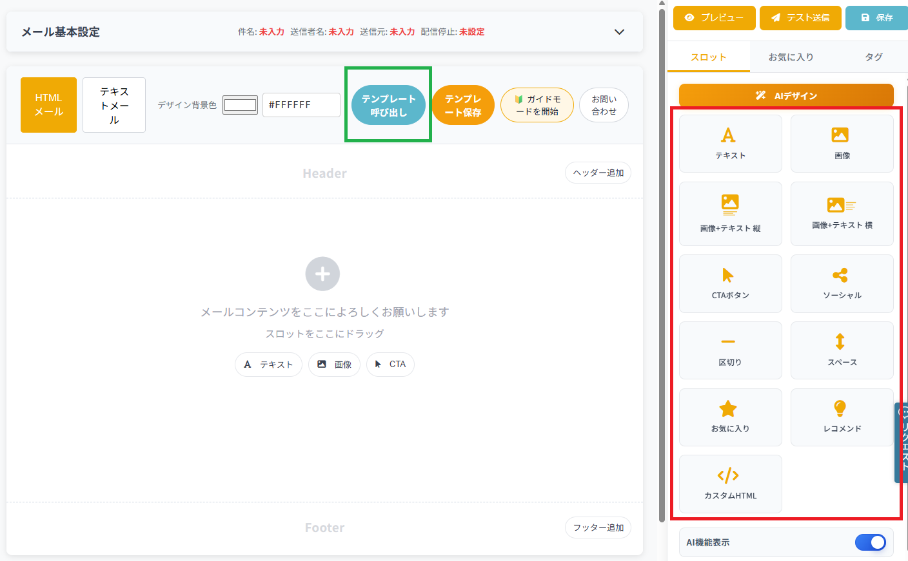Select the CTAボタン slot
Image resolution: width=908 pixels, height=561 pixels.
click(x=729, y=283)
